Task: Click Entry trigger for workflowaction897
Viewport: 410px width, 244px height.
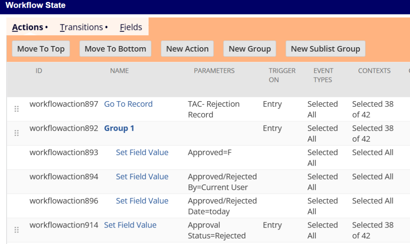Action: coord(272,104)
